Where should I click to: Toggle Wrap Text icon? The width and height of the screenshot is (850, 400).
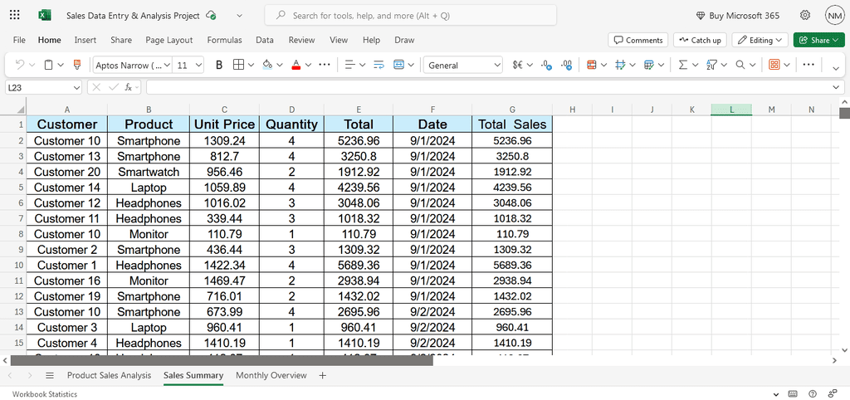point(379,65)
